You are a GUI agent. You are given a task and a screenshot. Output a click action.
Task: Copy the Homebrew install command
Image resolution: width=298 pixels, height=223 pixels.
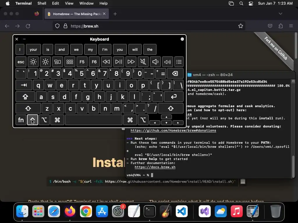point(243,181)
